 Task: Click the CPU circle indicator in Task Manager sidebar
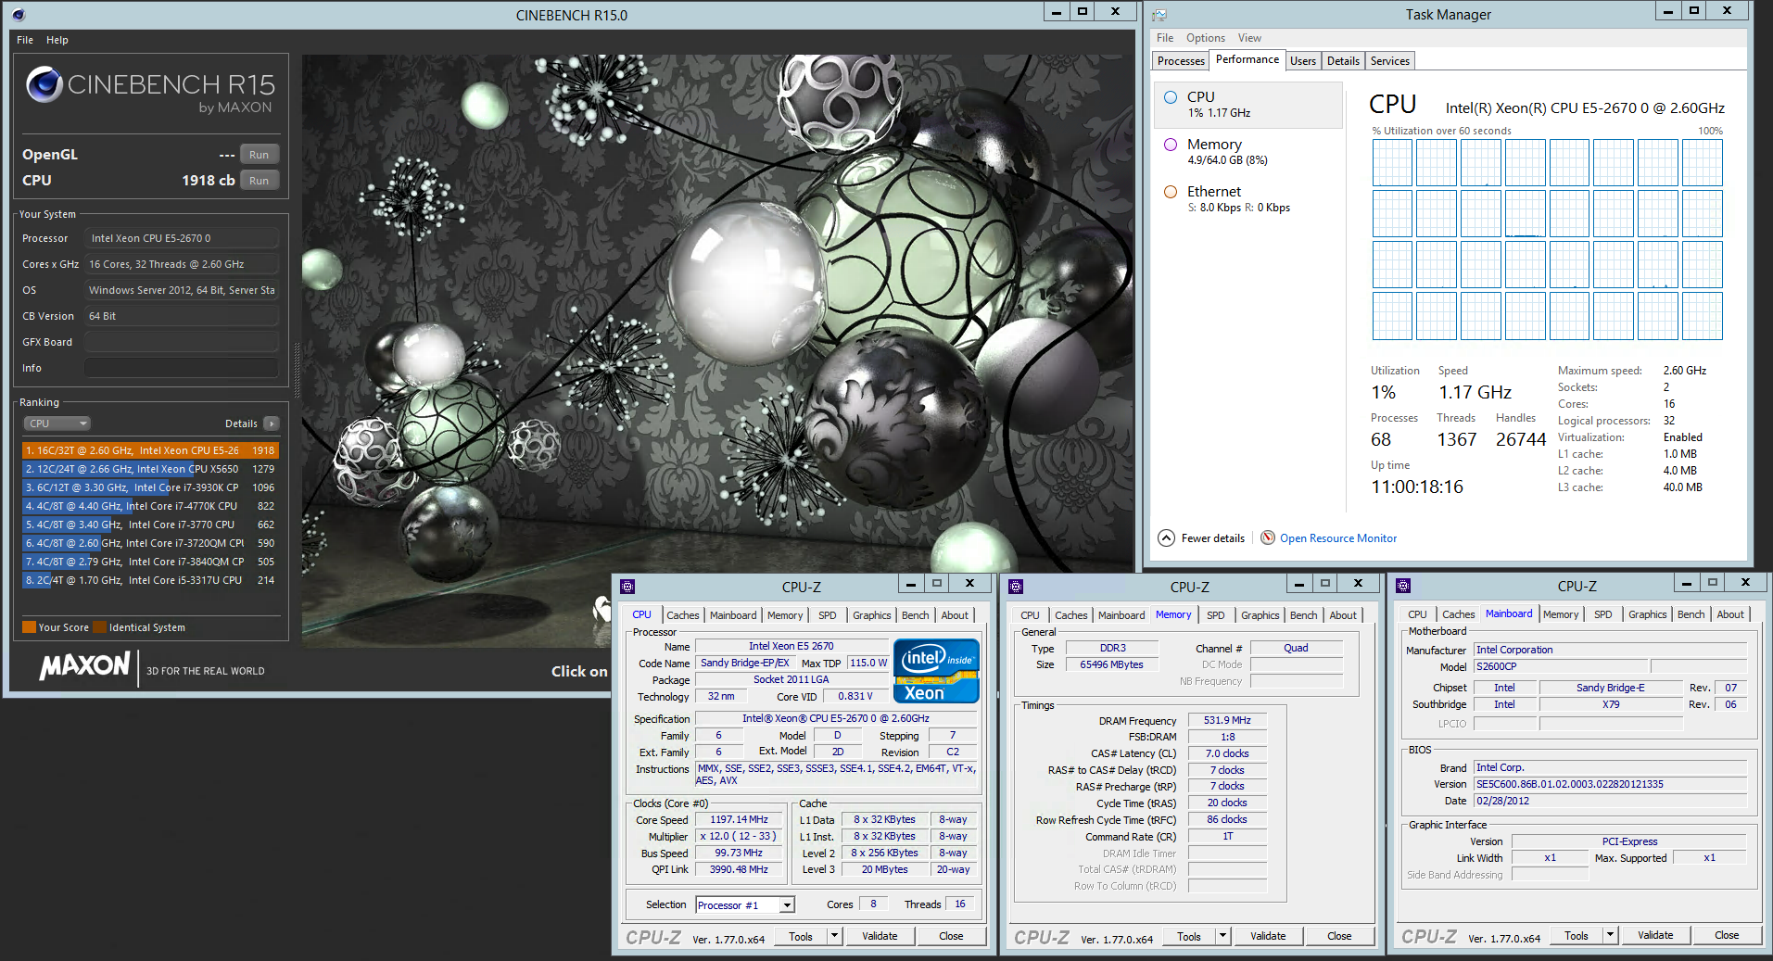pyautogui.click(x=1171, y=96)
